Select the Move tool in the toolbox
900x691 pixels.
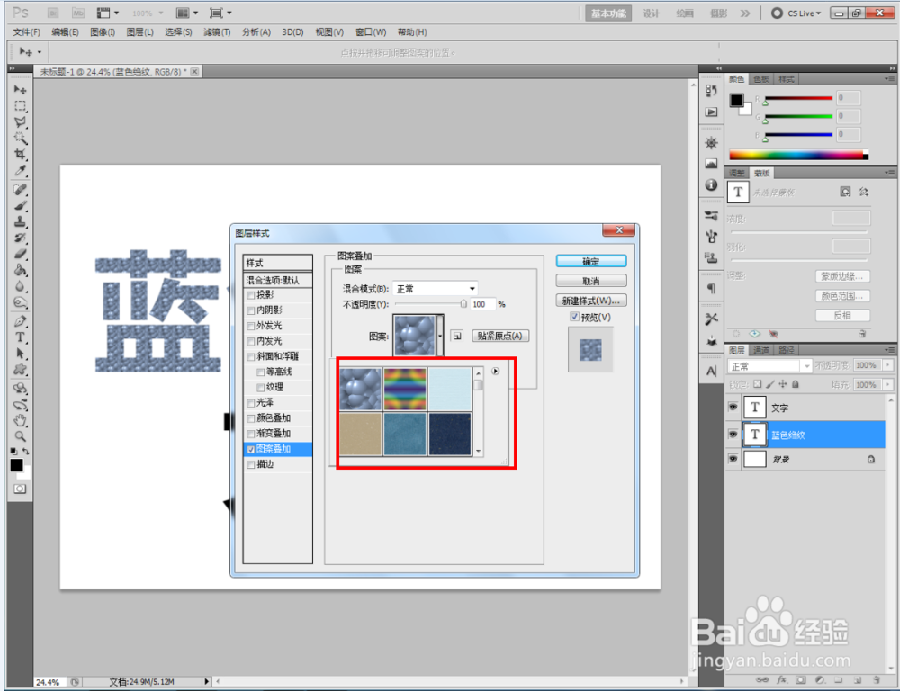[x=20, y=90]
